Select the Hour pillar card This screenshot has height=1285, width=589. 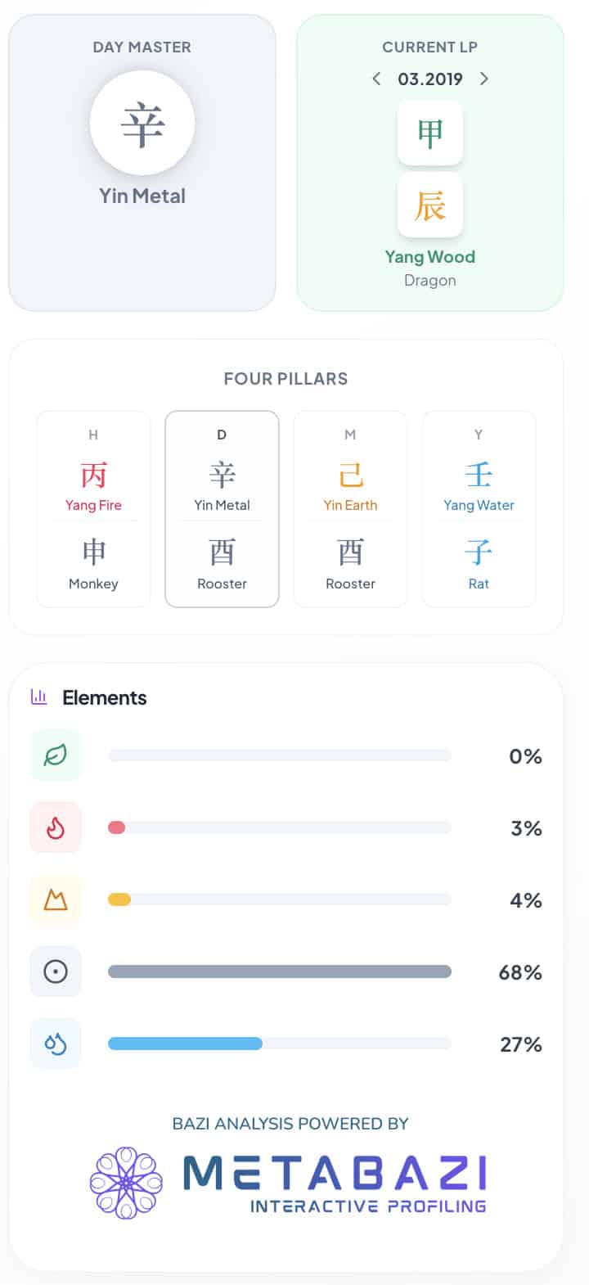[x=93, y=509]
